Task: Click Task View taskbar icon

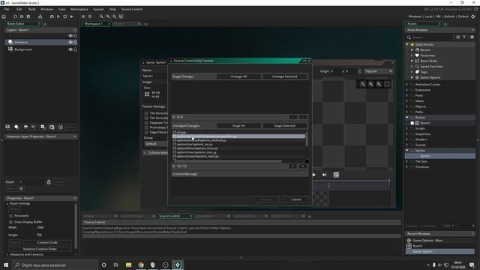Action: [x=116, y=265]
